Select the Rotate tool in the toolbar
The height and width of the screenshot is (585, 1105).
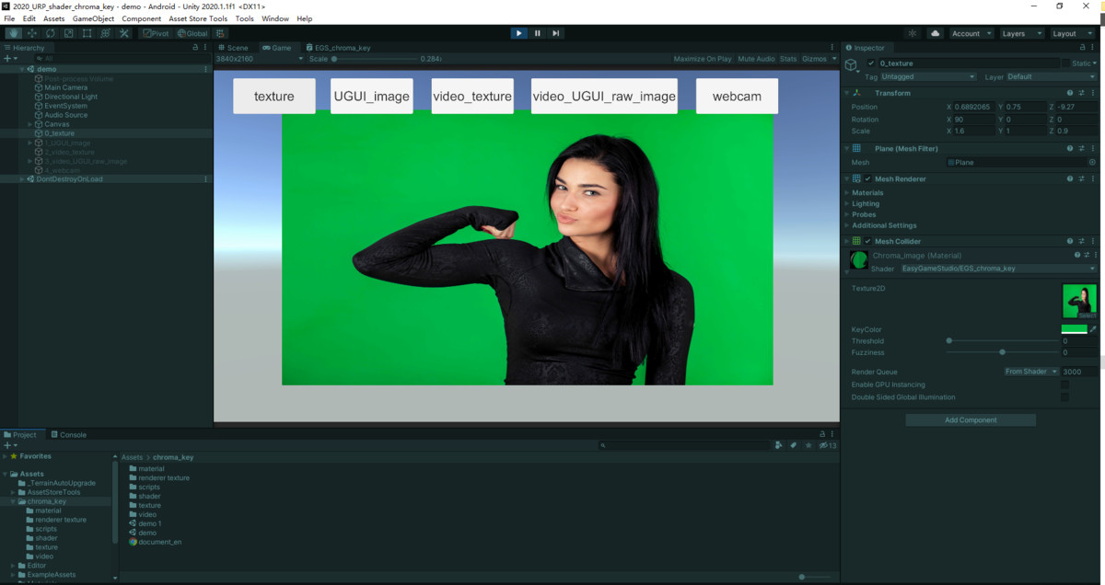[50, 32]
